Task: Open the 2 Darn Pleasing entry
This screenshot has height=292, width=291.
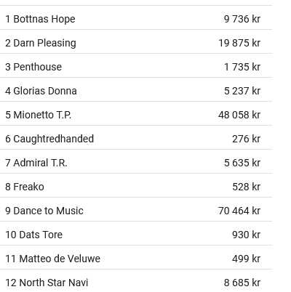Action: click(x=136, y=43)
